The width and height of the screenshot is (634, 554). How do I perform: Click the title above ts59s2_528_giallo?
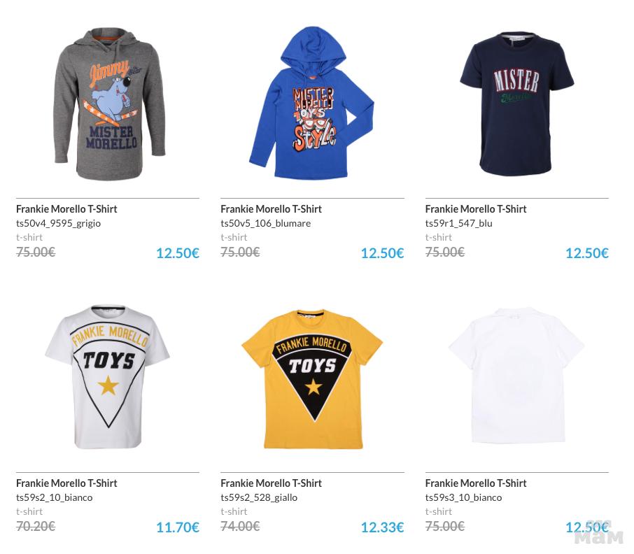pyautogui.click(x=271, y=483)
